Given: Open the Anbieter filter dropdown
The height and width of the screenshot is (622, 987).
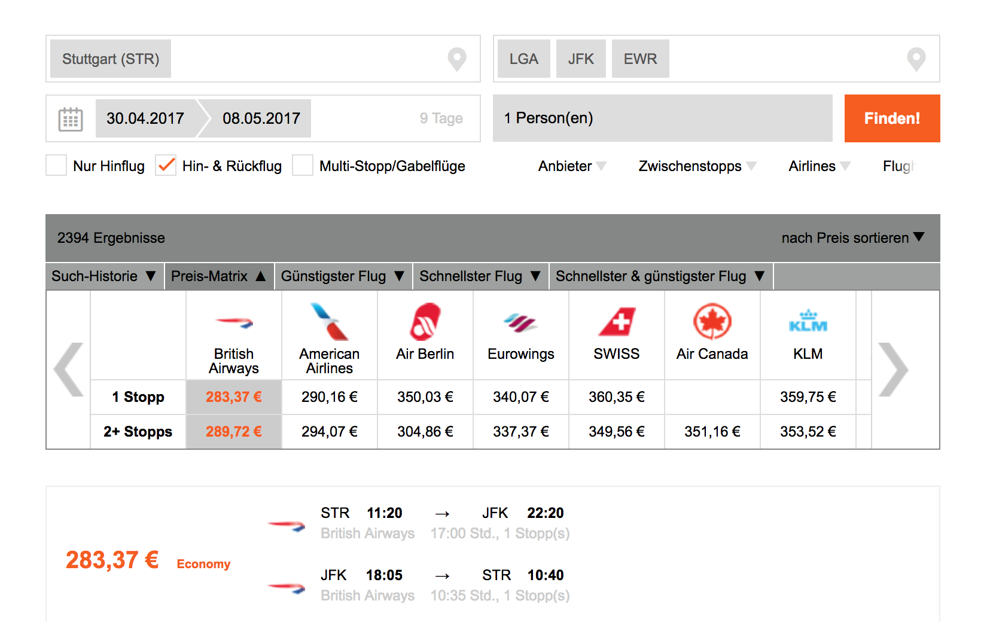Looking at the screenshot, I should coord(572,166).
